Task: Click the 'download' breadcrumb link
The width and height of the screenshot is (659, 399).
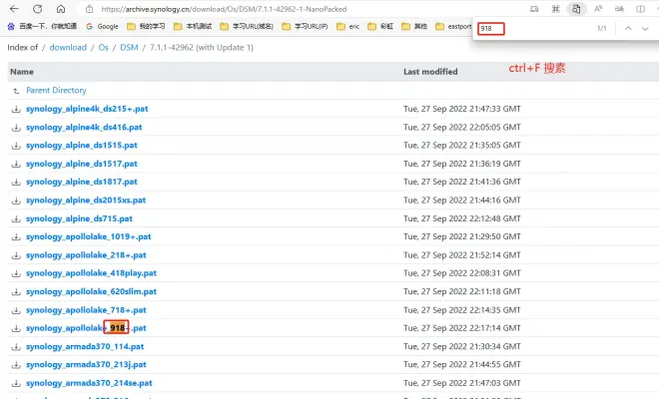Action: point(68,48)
